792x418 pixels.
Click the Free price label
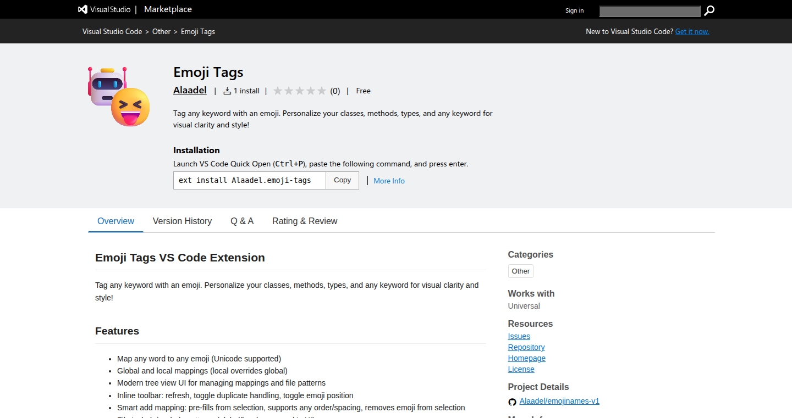click(x=364, y=91)
